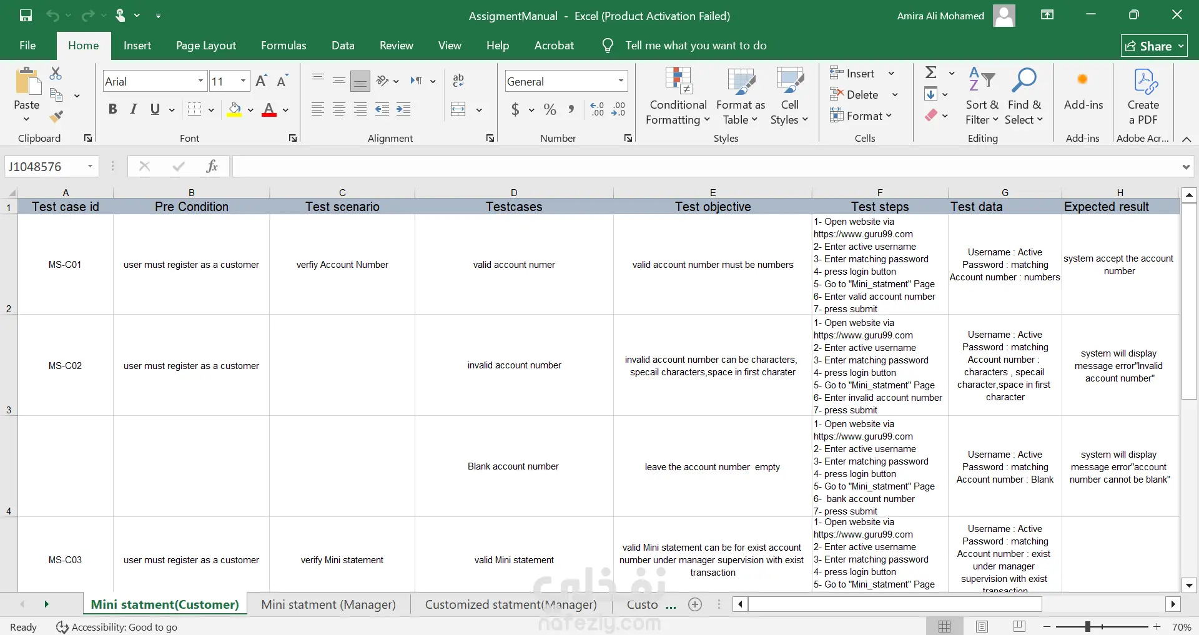Increase decimal places

point(597,110)
